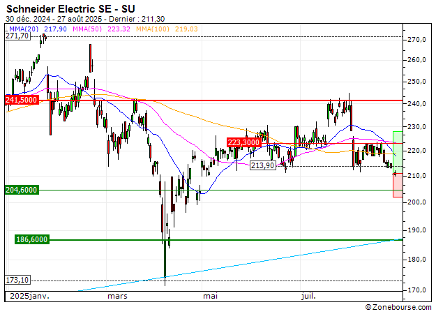Screen dimensions: 436x314
Task: Click the red 241,5000 resistance label
Action: click(21, 100)
